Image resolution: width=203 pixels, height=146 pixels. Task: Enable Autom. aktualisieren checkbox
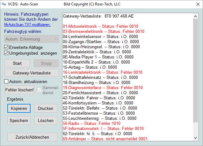[x=7, y=81]
